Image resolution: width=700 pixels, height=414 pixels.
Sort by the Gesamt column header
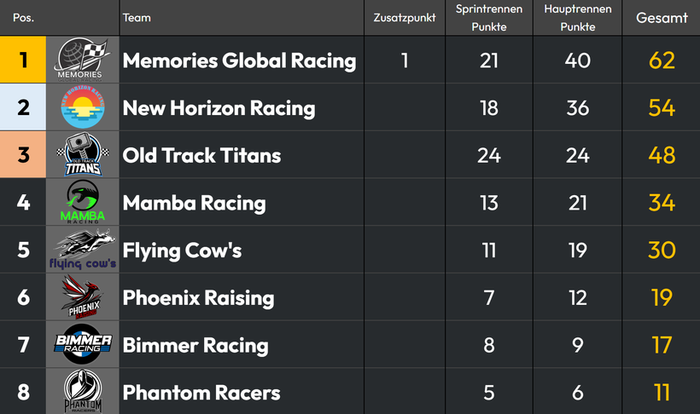tap(662, 18)
